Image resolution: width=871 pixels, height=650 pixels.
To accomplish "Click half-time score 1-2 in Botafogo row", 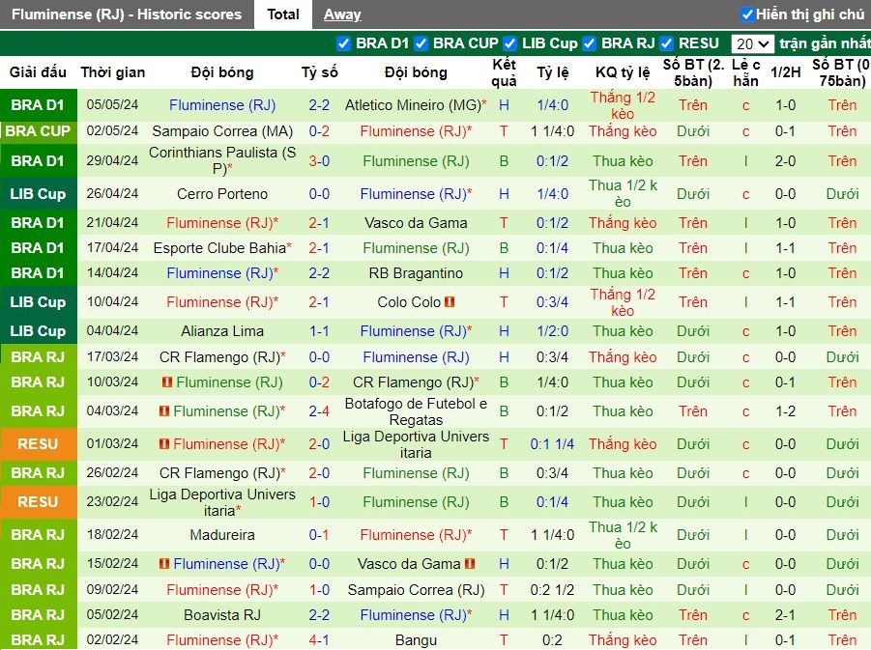I will coord(786,410).
